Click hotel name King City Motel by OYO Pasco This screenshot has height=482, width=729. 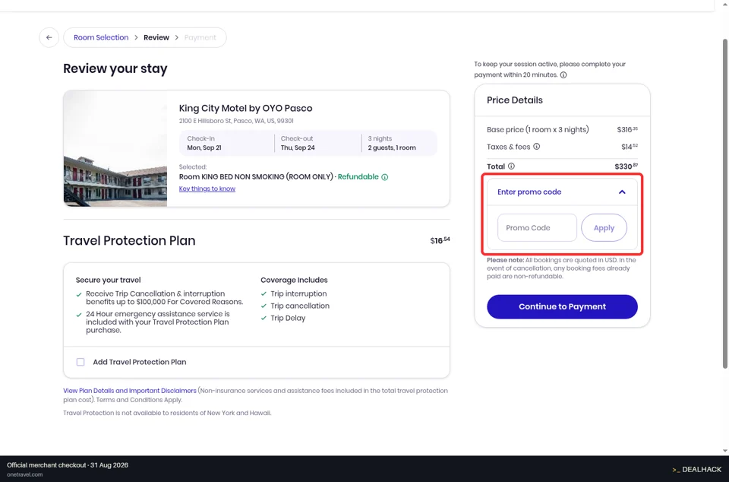(245, 109)
